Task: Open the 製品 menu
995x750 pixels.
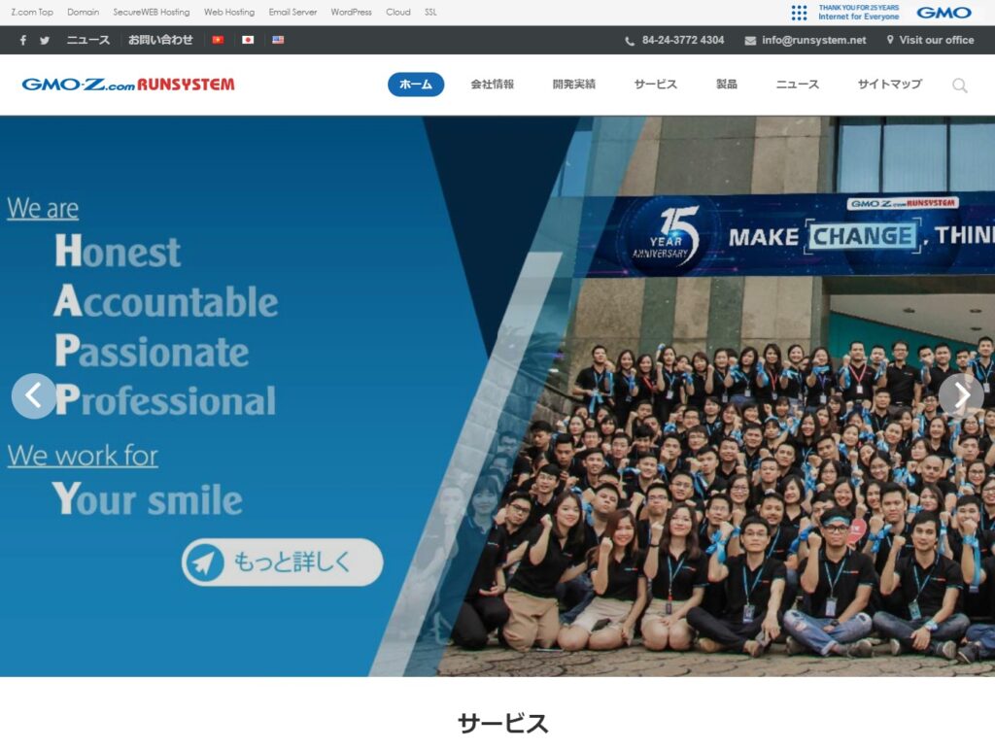Action: tap(727, 85)
